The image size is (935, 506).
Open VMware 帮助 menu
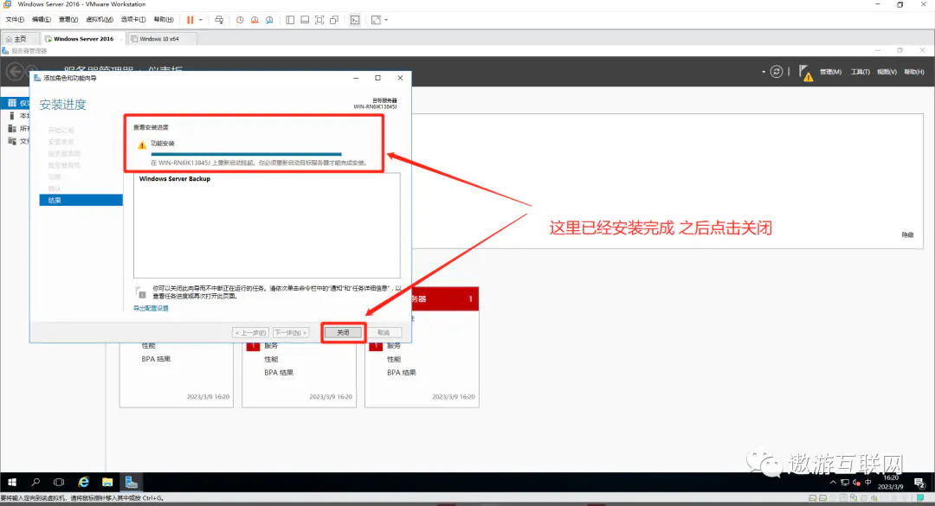tap(164, 20)
